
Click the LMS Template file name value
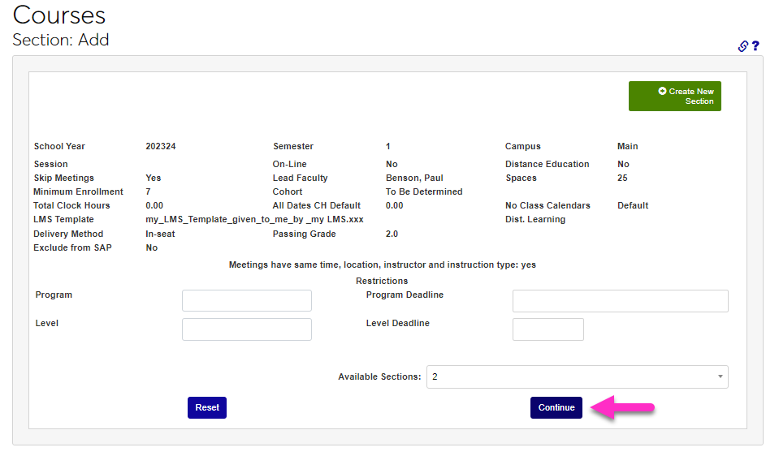click(254, 219)
